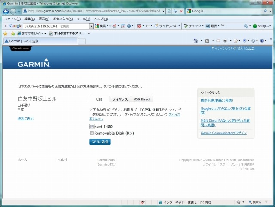Go back with the browser Back button
The height and width of the screenshot is (207, 275).
6,12
